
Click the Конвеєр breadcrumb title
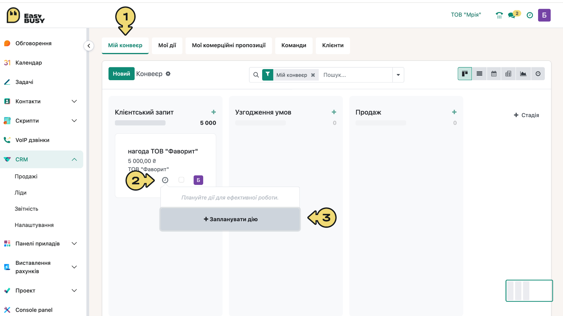click(149, 74)
